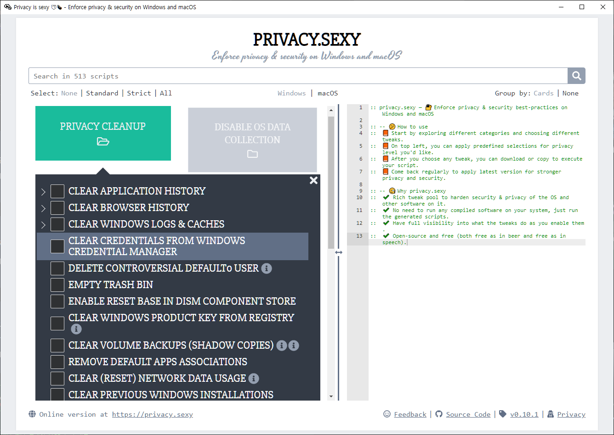Close the Privacy Cleanup panel with the X
Viewport: 614px width, 435px height.
tap(313, 180)
